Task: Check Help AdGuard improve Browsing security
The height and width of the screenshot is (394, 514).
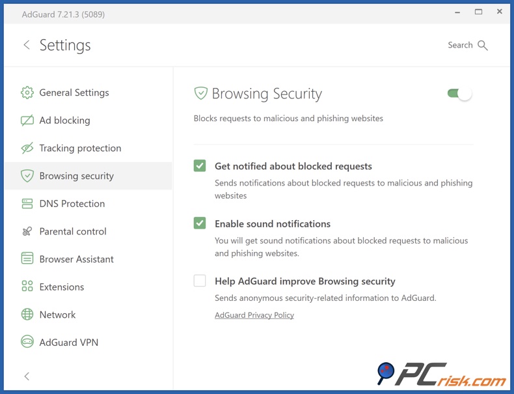Action: pyautogui.click(x=200, y=281)
